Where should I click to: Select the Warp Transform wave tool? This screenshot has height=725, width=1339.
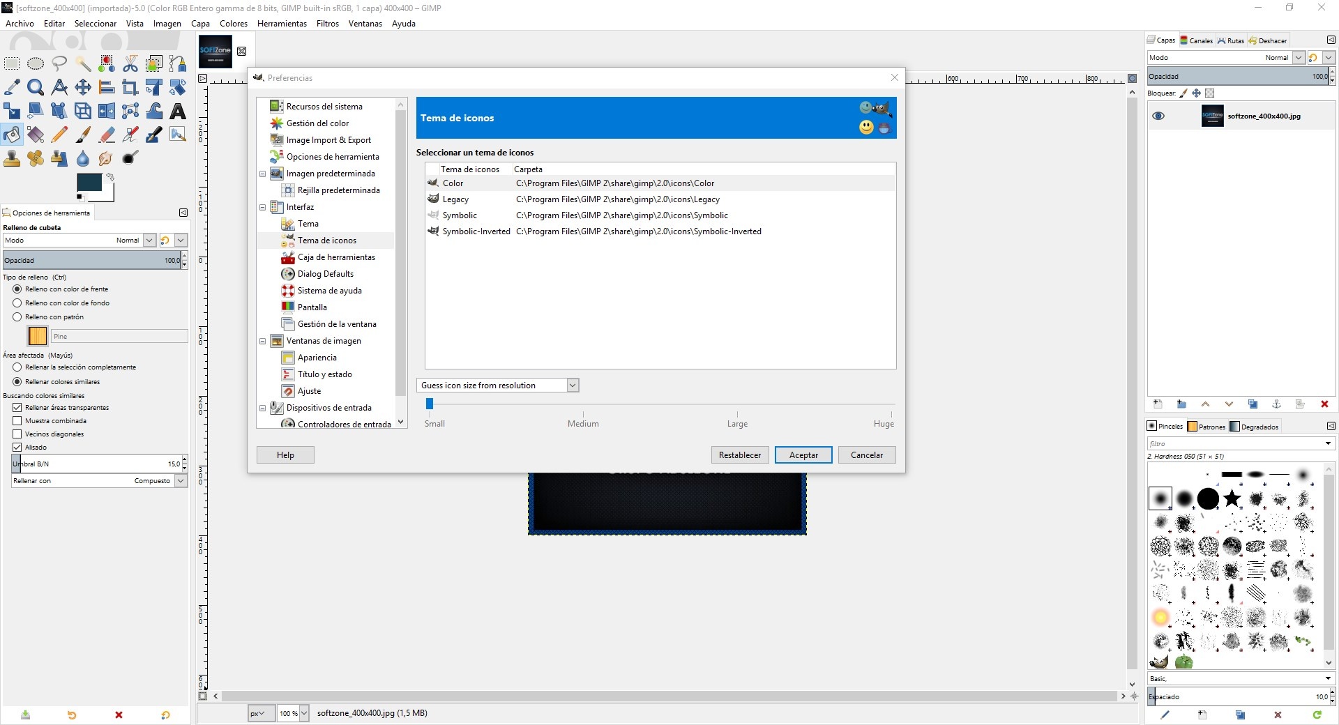(x=154, y=111)
